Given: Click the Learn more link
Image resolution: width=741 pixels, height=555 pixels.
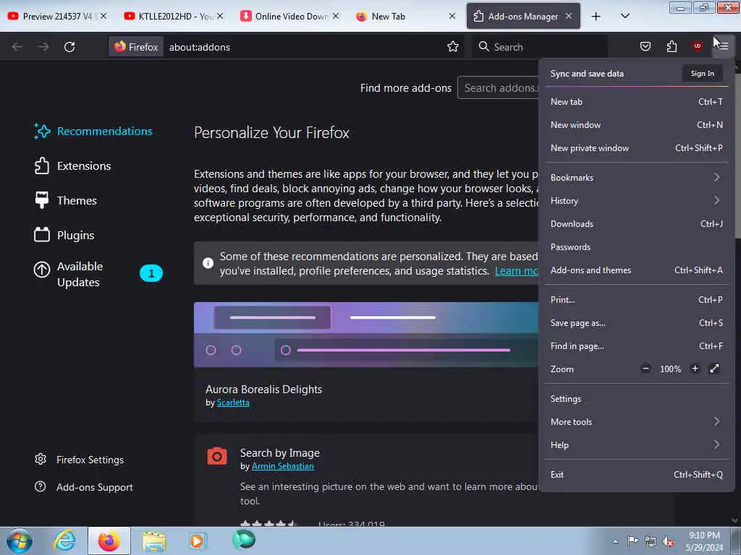Looking at the screenshot, I should point(517,271).
